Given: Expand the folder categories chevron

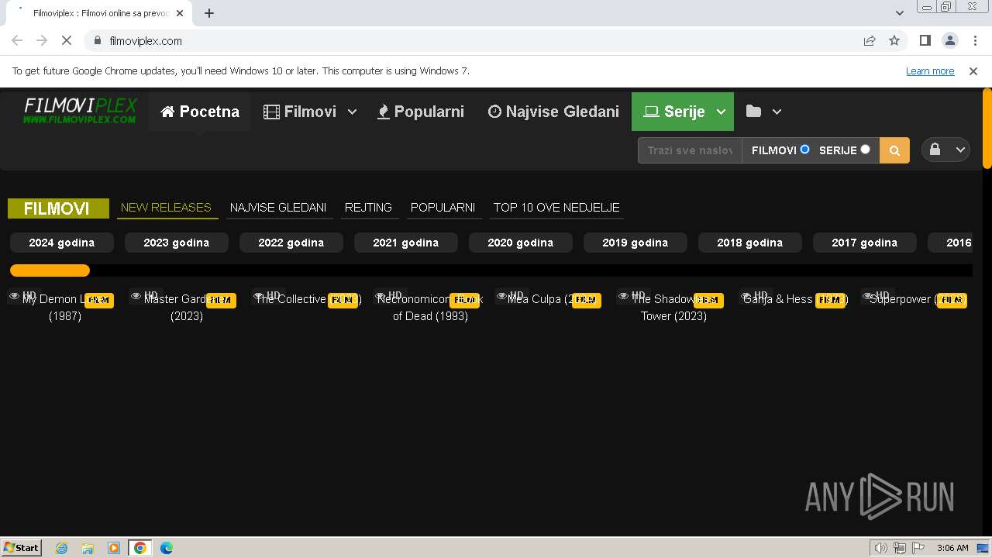Looking at the screenshot, I should (x=777, y=112).
